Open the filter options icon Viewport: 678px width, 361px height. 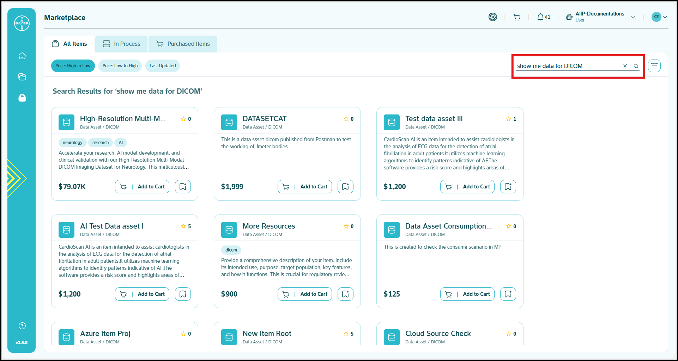(x=654, y=66)
